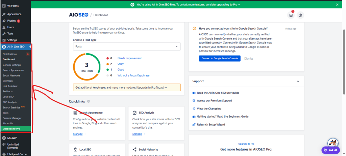Click the Relaunch Setup Wizard rocket icon
The height and width of the screenshot is (156, 346).
point(194,125)
